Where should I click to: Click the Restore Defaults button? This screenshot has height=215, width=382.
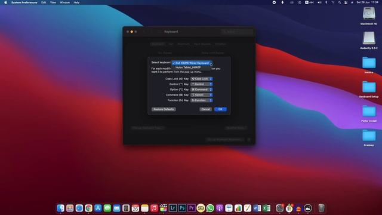164,109
